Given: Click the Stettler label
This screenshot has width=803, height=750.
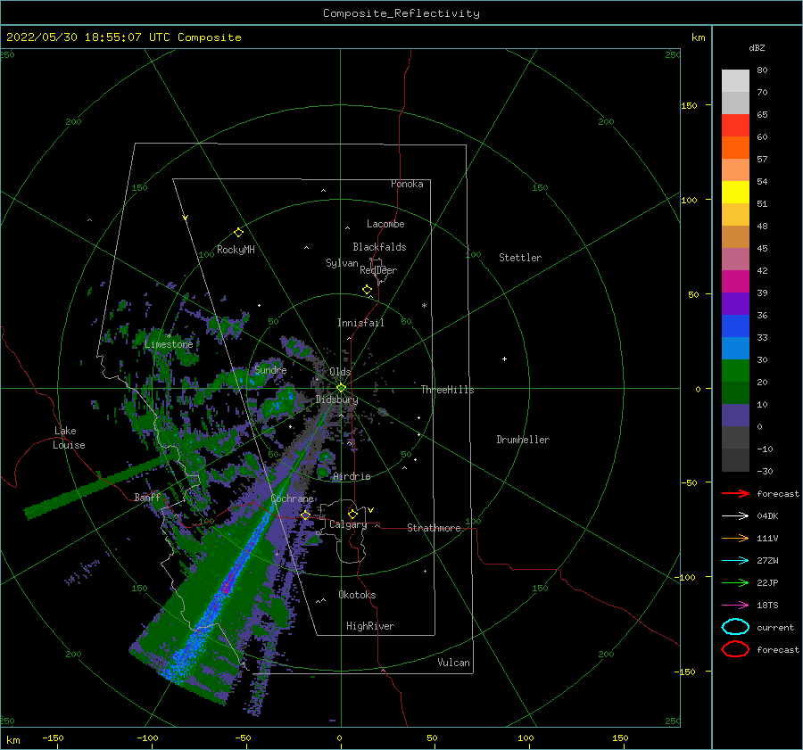Looking at the screenshot, I should 520,258.
